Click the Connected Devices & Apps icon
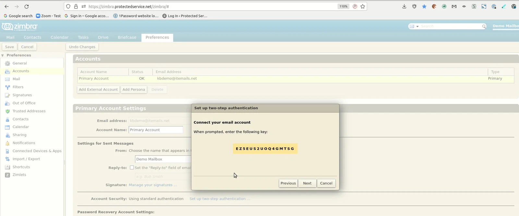 point(7,151)
